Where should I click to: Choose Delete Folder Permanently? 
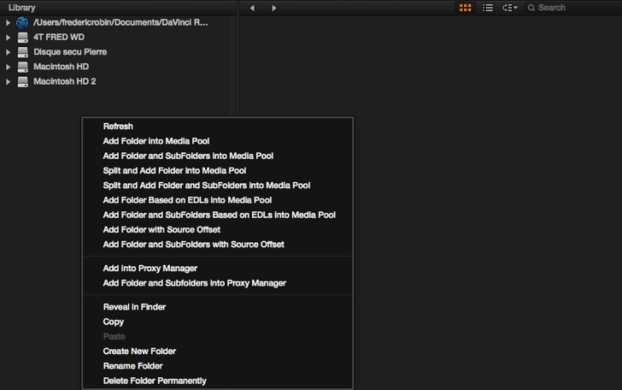point(155,381)
